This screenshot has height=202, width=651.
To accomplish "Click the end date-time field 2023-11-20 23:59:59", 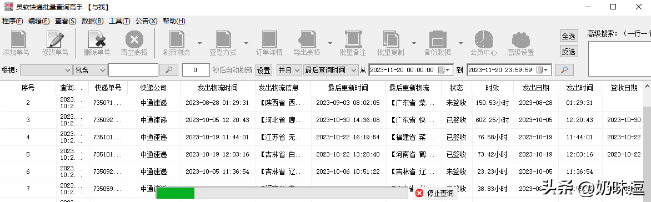I will tap(509, 70).
